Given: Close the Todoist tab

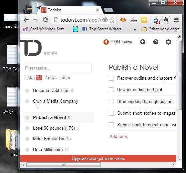Looking at the screenshot, I should point(98,10).
